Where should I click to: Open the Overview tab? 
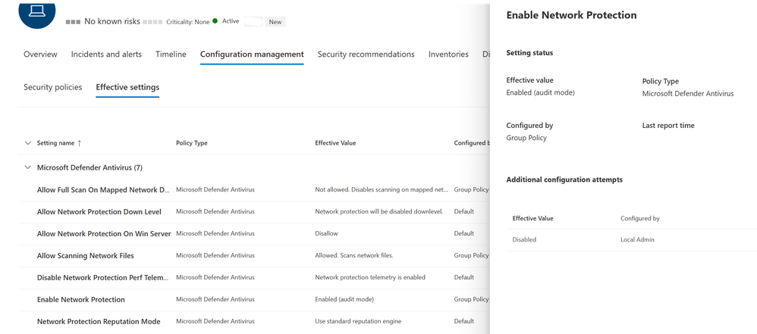[40, 55]
